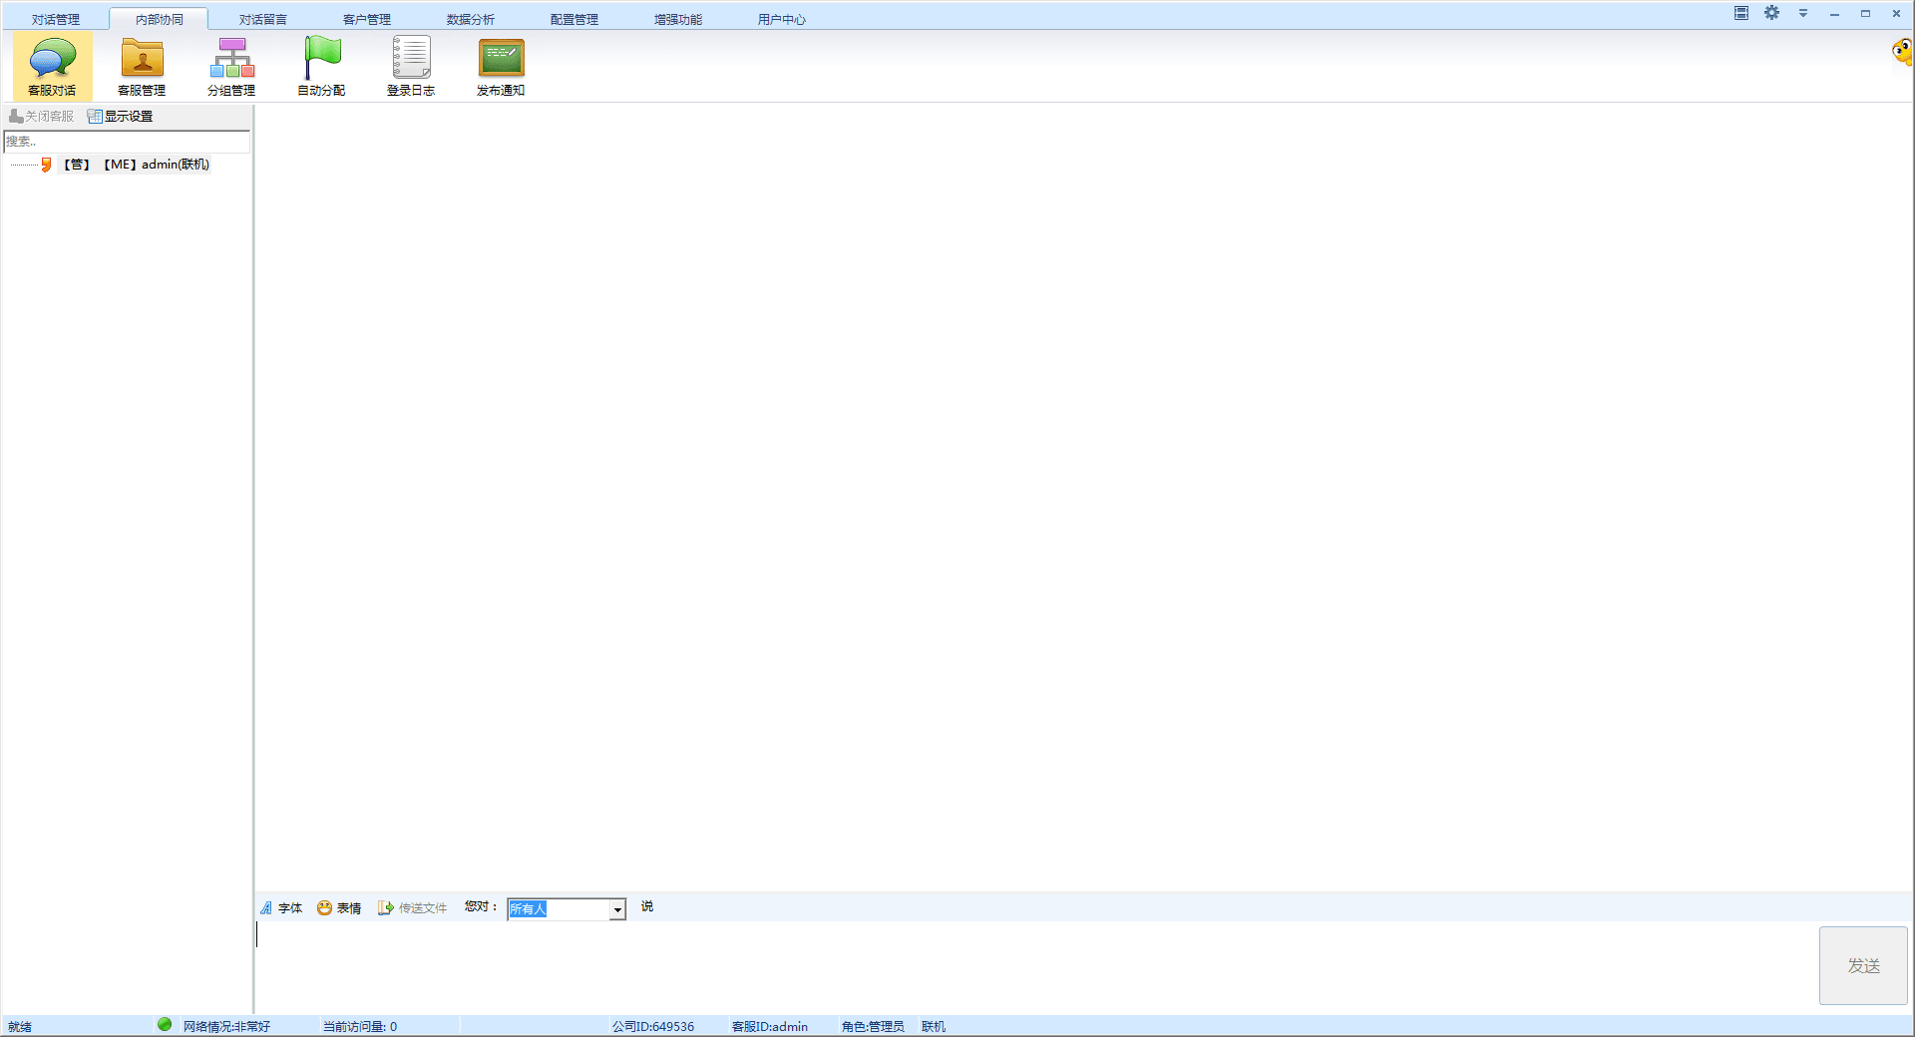Click the 自动分配 green flag icon
This screenshot has width=1915, height=1037.
click(321, 60)
